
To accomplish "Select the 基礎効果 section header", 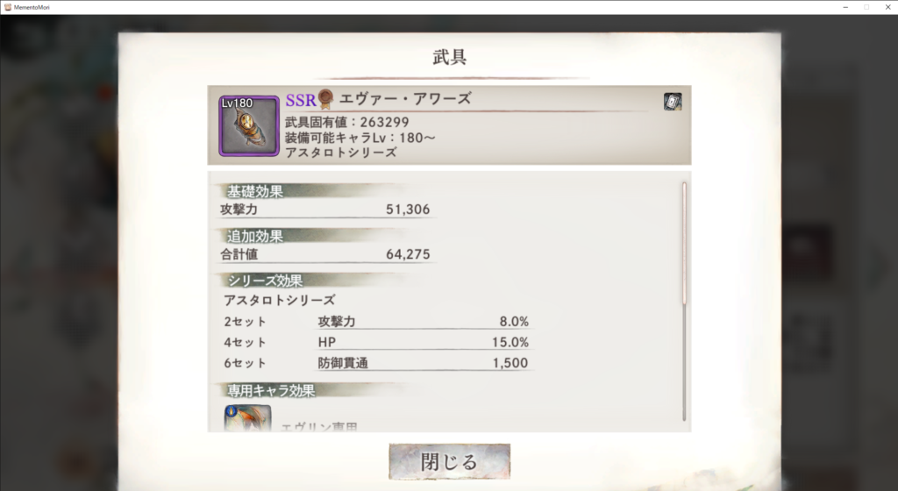I will pyautogui.click(x=255, y=191).
